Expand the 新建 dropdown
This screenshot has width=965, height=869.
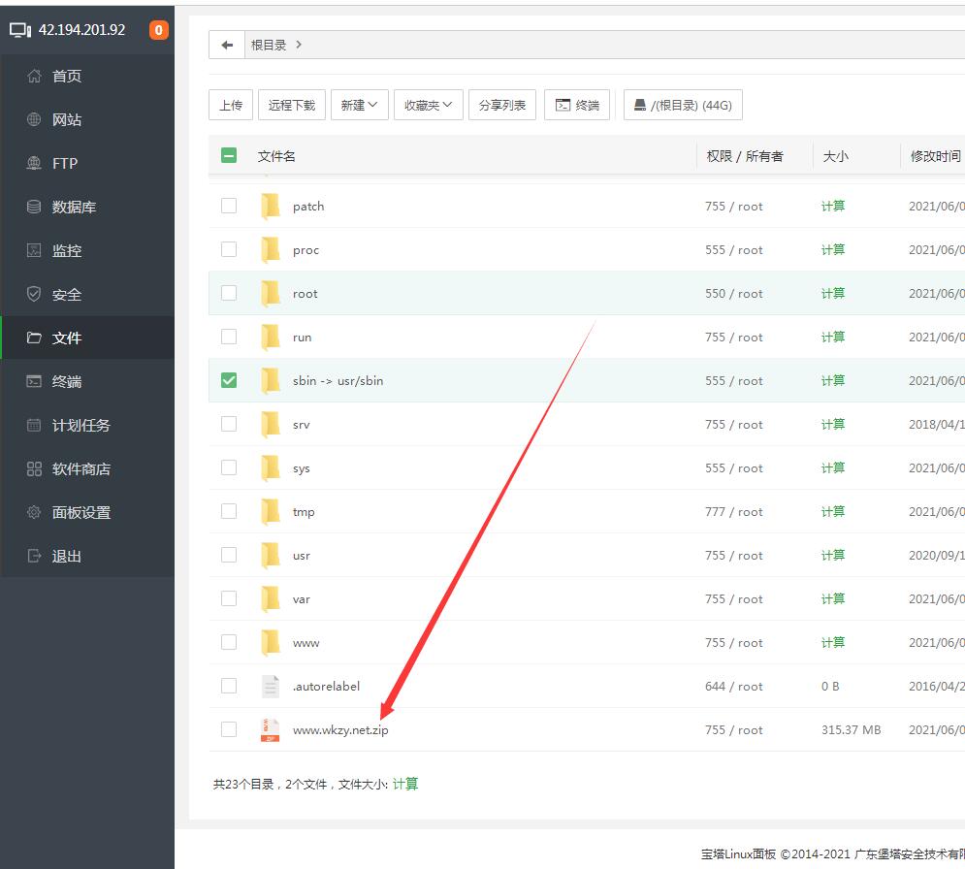coord(359,105)
